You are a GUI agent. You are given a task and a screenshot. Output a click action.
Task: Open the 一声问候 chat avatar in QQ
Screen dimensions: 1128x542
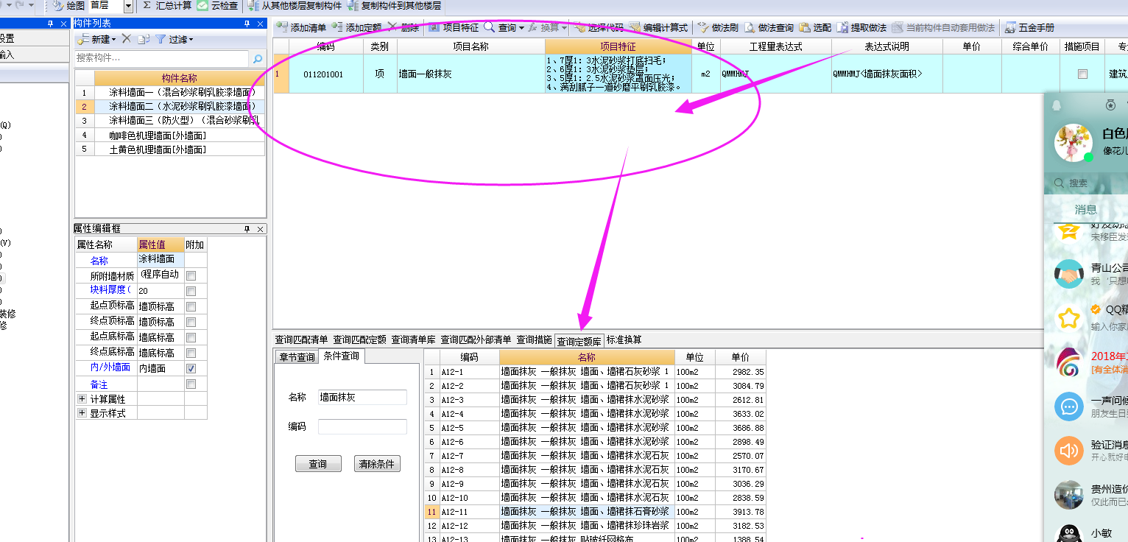1068,406
